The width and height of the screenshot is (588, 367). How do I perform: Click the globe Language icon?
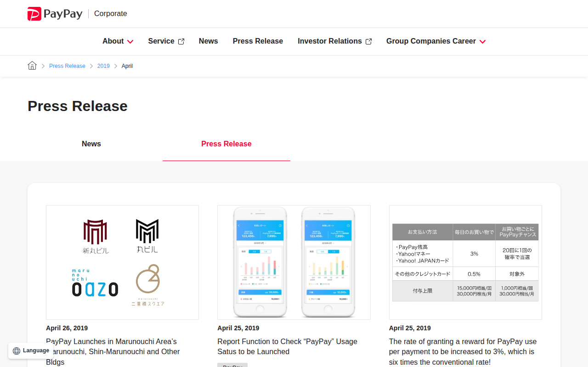click(17, 351)
